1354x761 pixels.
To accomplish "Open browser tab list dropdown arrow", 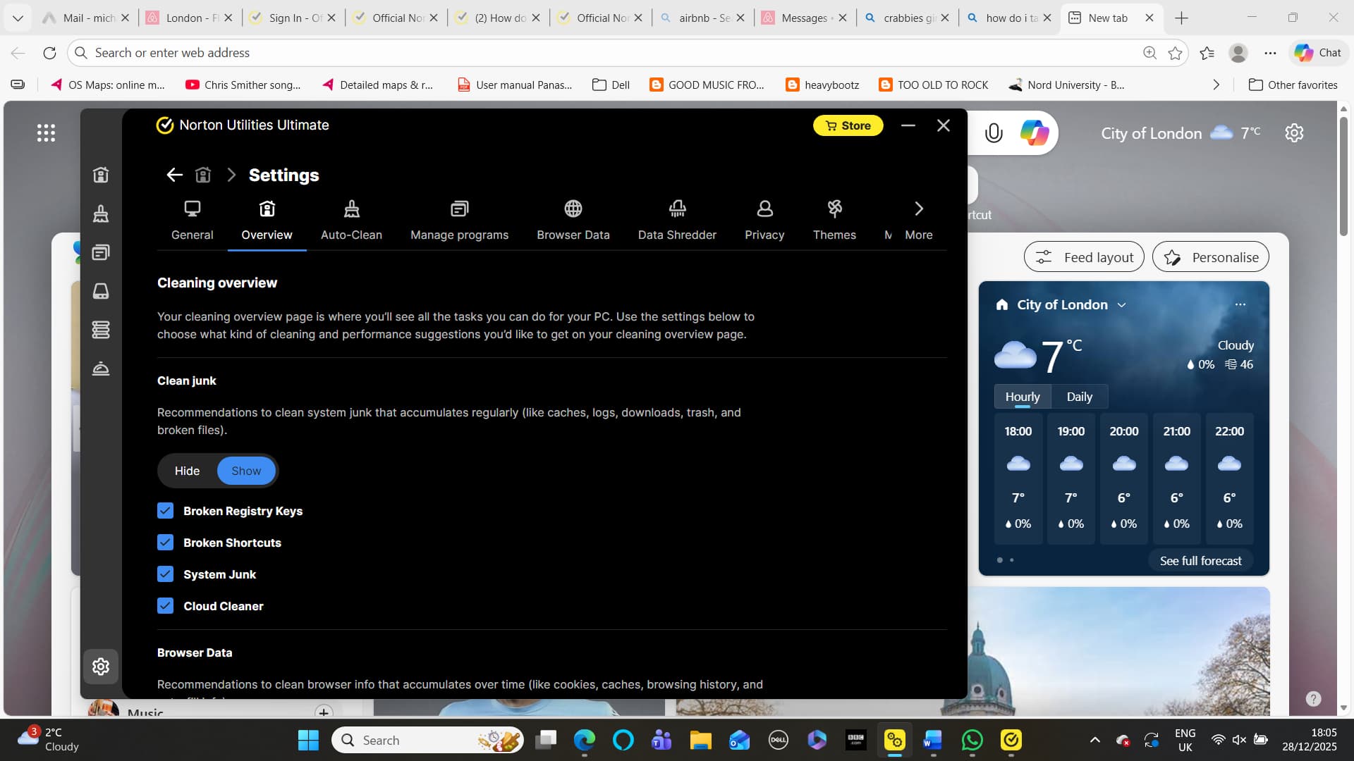I will 18,18.
